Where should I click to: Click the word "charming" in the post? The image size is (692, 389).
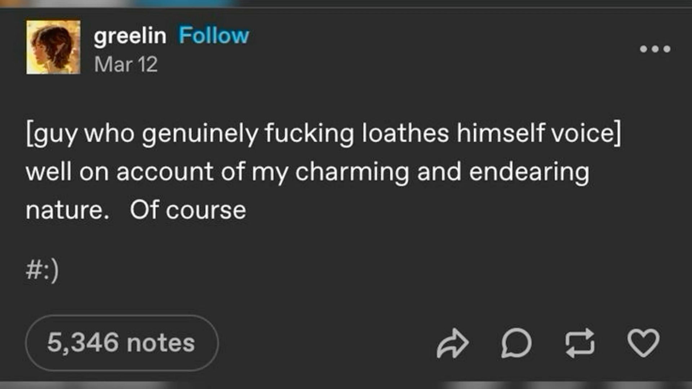pyautogui.click(x=352, y=172)
